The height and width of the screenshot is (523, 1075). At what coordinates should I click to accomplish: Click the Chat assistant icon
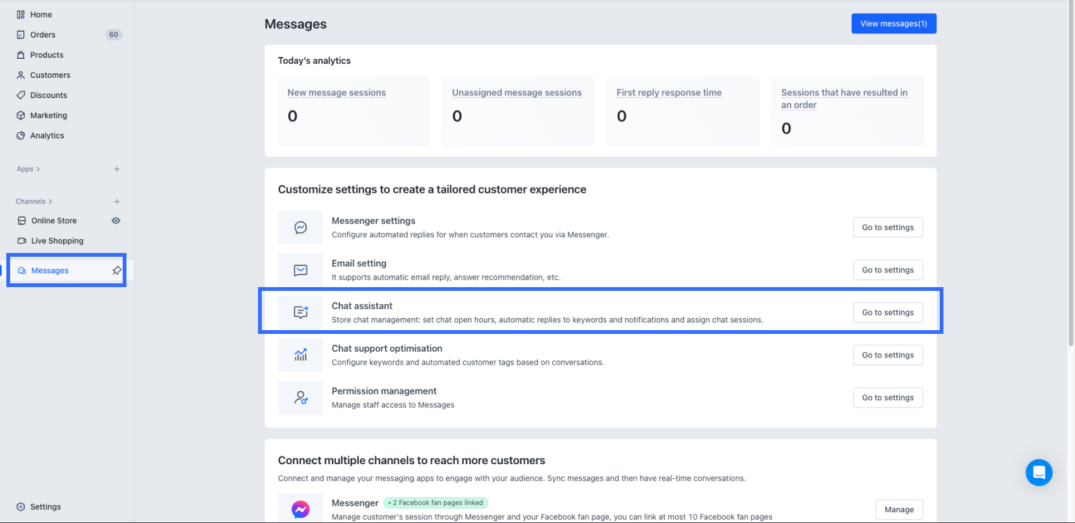[x=300, y=312]
